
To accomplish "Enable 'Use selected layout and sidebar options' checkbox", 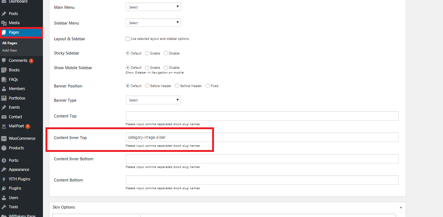I will click(128, 38).
